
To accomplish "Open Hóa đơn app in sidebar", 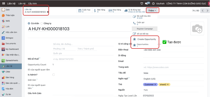I will point(11,89).
